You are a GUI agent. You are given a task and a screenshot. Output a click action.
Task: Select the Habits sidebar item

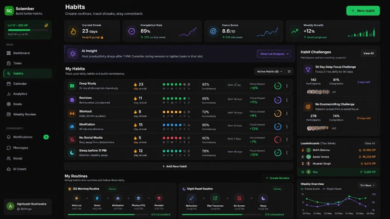(x=27, y=73)
